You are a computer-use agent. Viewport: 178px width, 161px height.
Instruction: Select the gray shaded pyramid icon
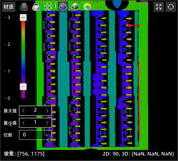(x=75, y=7)
